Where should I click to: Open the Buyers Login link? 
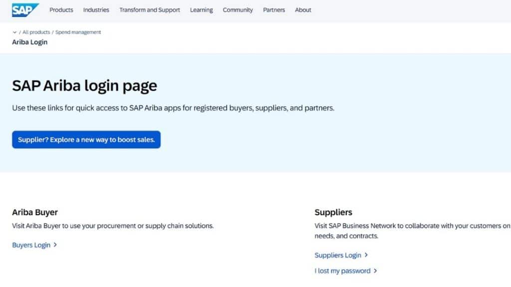tap(31, 245)
